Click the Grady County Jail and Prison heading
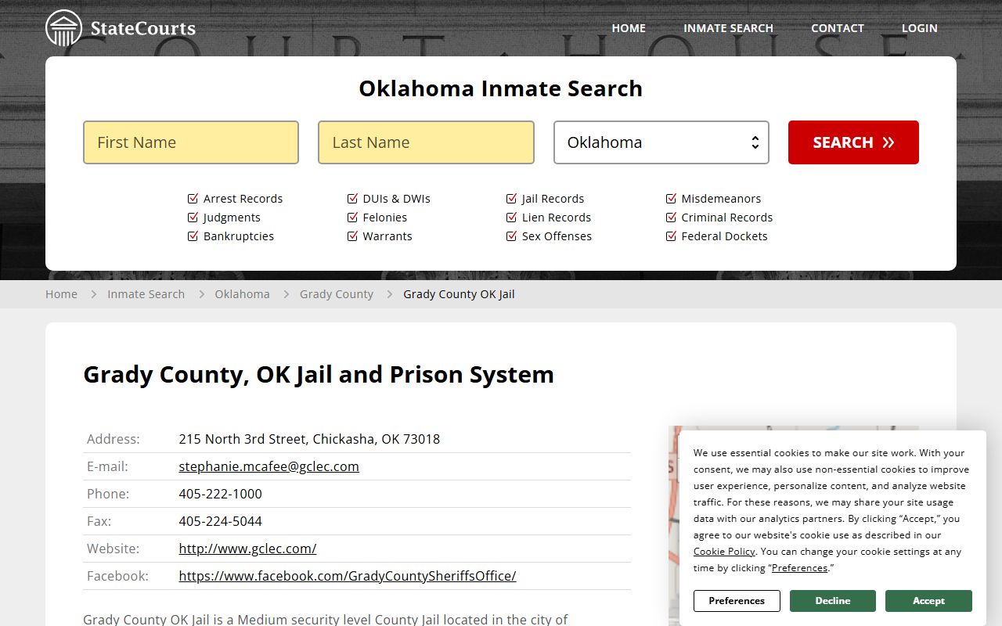Image resolution: width=1002 pixels, height=626 pixels. coord(319,375)
